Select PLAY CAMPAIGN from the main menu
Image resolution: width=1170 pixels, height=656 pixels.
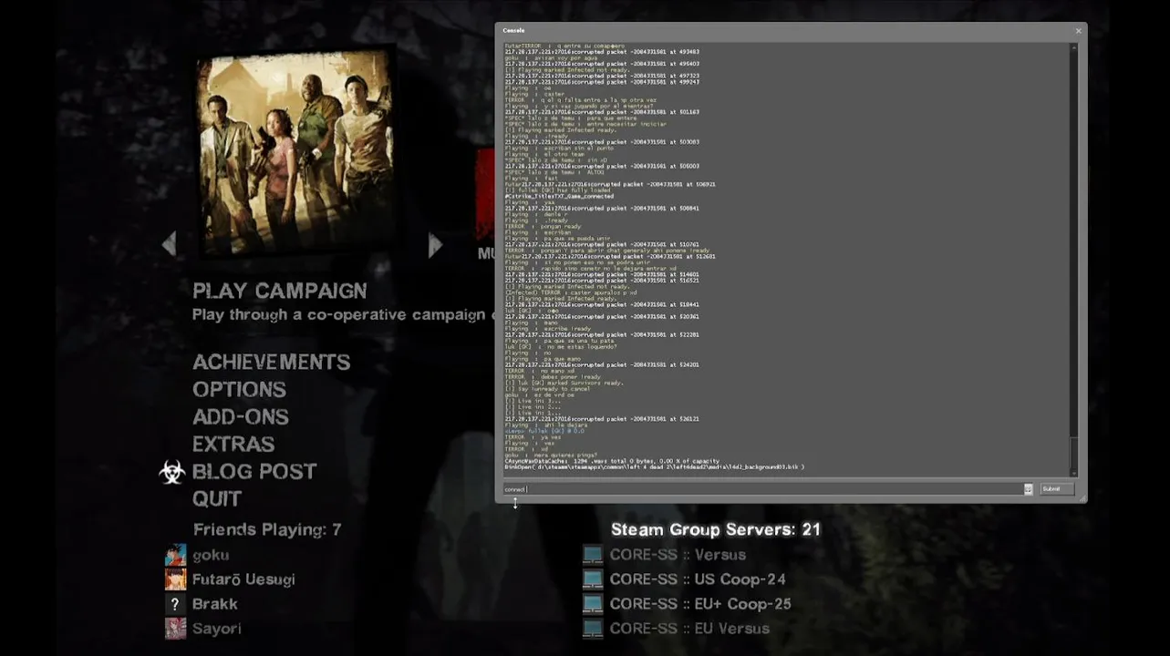click(280, 291)
